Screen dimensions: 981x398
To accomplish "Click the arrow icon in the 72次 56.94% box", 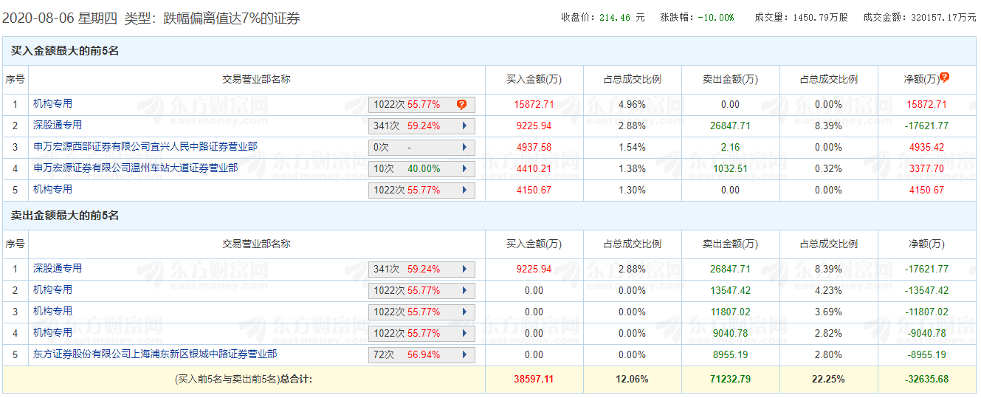I will tap(464, 355).
